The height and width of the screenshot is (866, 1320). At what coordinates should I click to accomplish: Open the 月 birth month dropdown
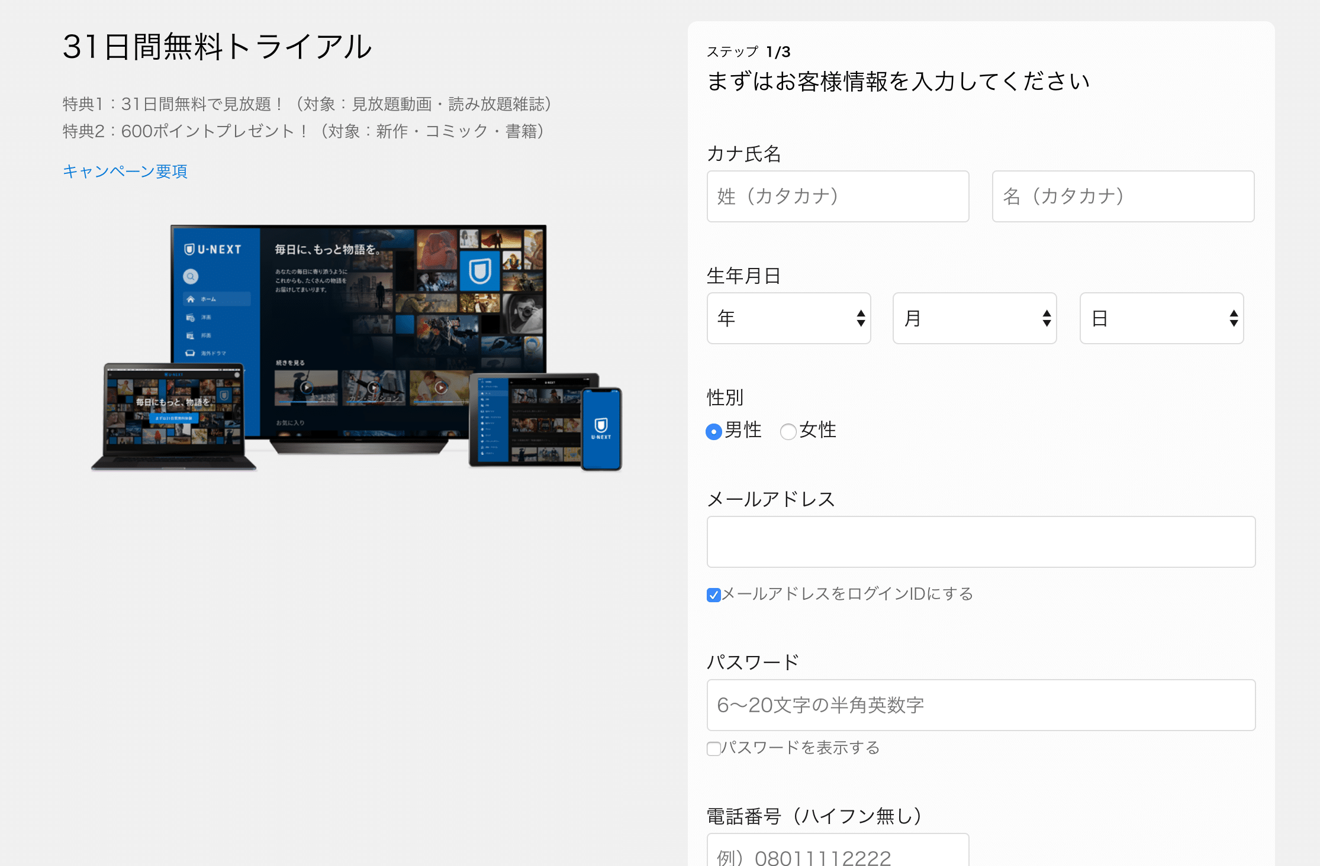tap(974, 318)
